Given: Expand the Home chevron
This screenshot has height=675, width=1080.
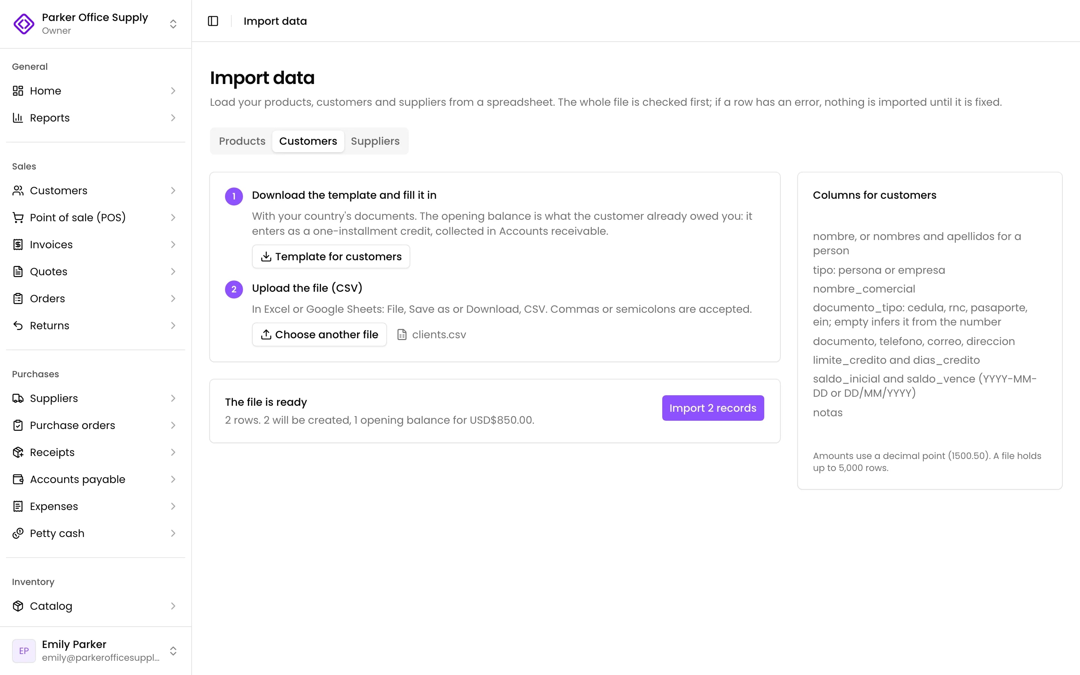Looking at the screenshot, I should pyautogui.click(x=173, y=91).
